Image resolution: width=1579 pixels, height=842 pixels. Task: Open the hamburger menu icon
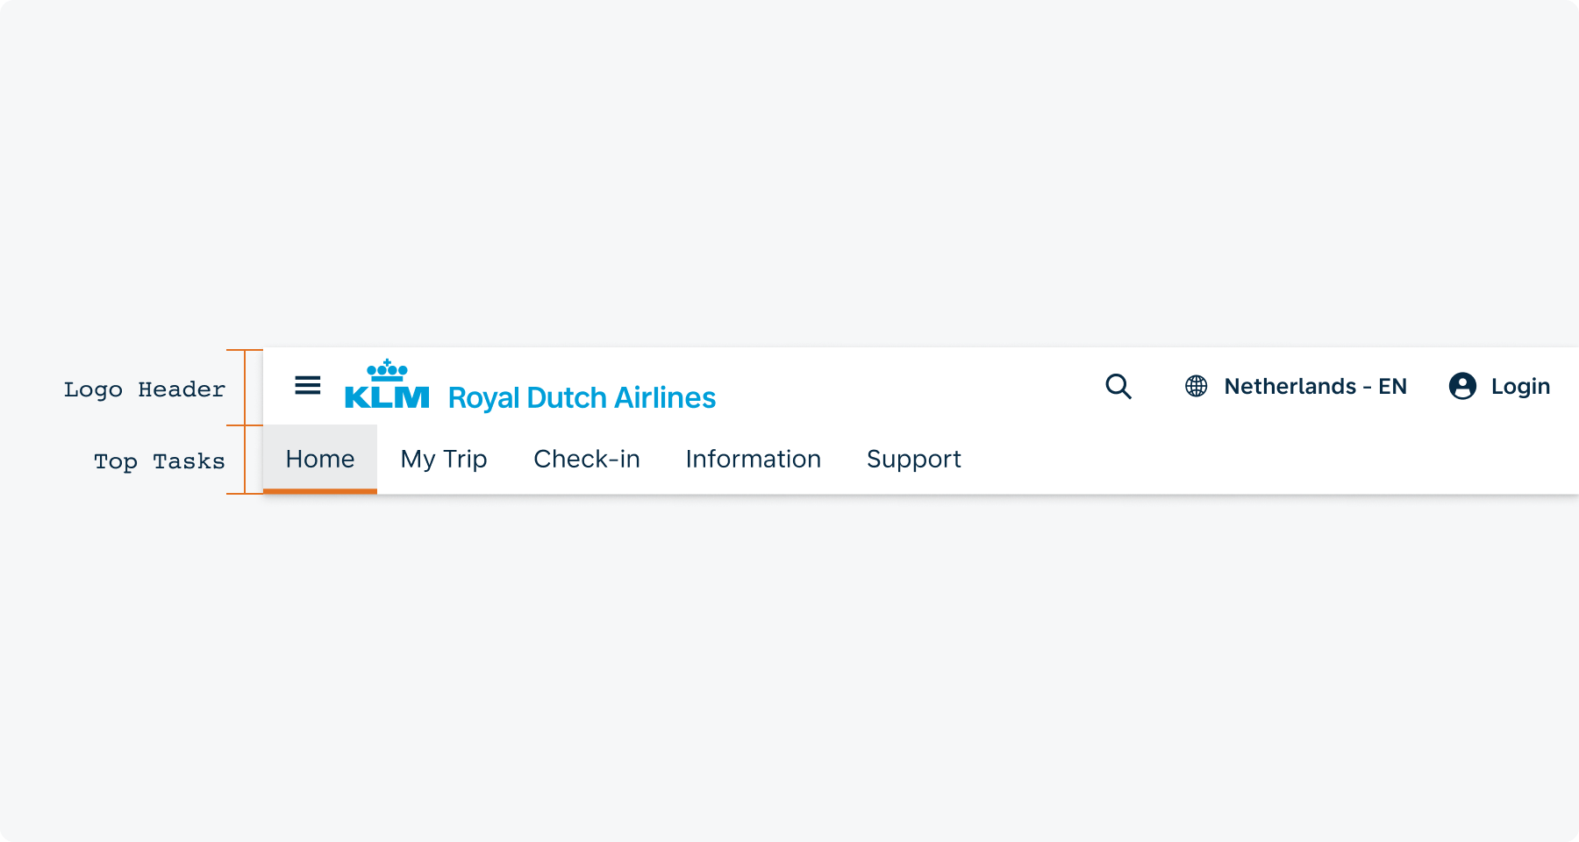point(308,385)
